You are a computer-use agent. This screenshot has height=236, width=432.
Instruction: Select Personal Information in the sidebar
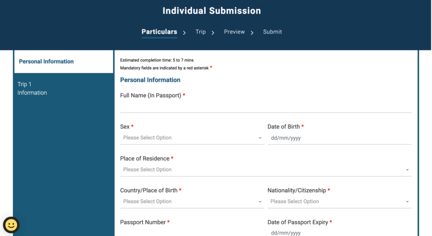point(46,61)
